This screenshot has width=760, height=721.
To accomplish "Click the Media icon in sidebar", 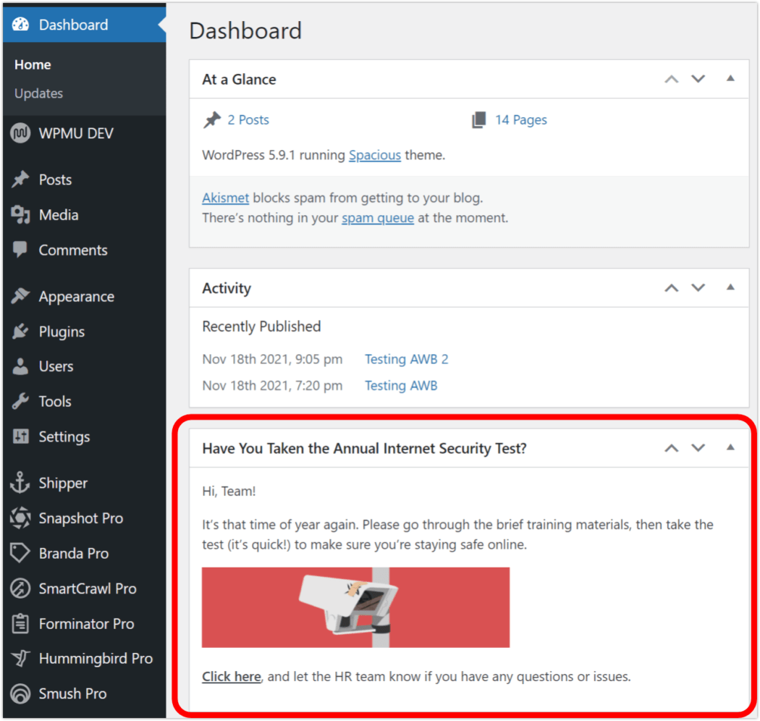I will click(x=20, y=215).
